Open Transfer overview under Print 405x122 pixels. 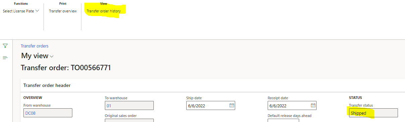[x=63, y=11]
